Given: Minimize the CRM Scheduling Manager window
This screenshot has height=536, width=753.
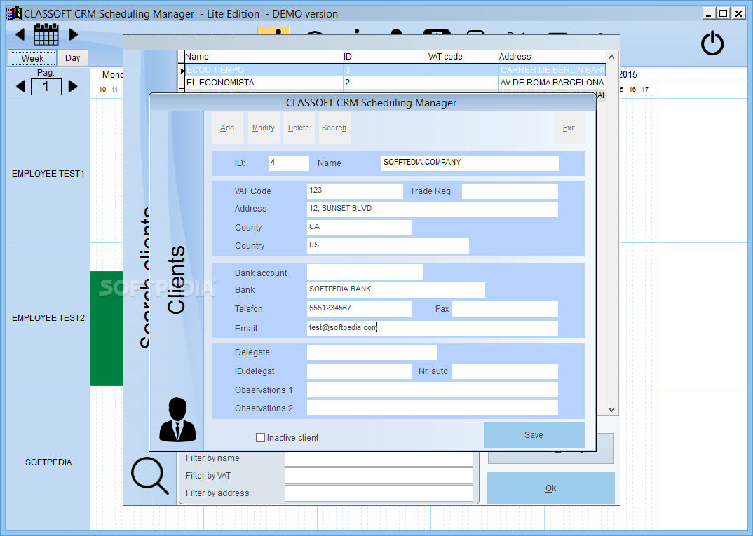Looking at the screenshot, I should pyautogui.click(x=708, y=13).
